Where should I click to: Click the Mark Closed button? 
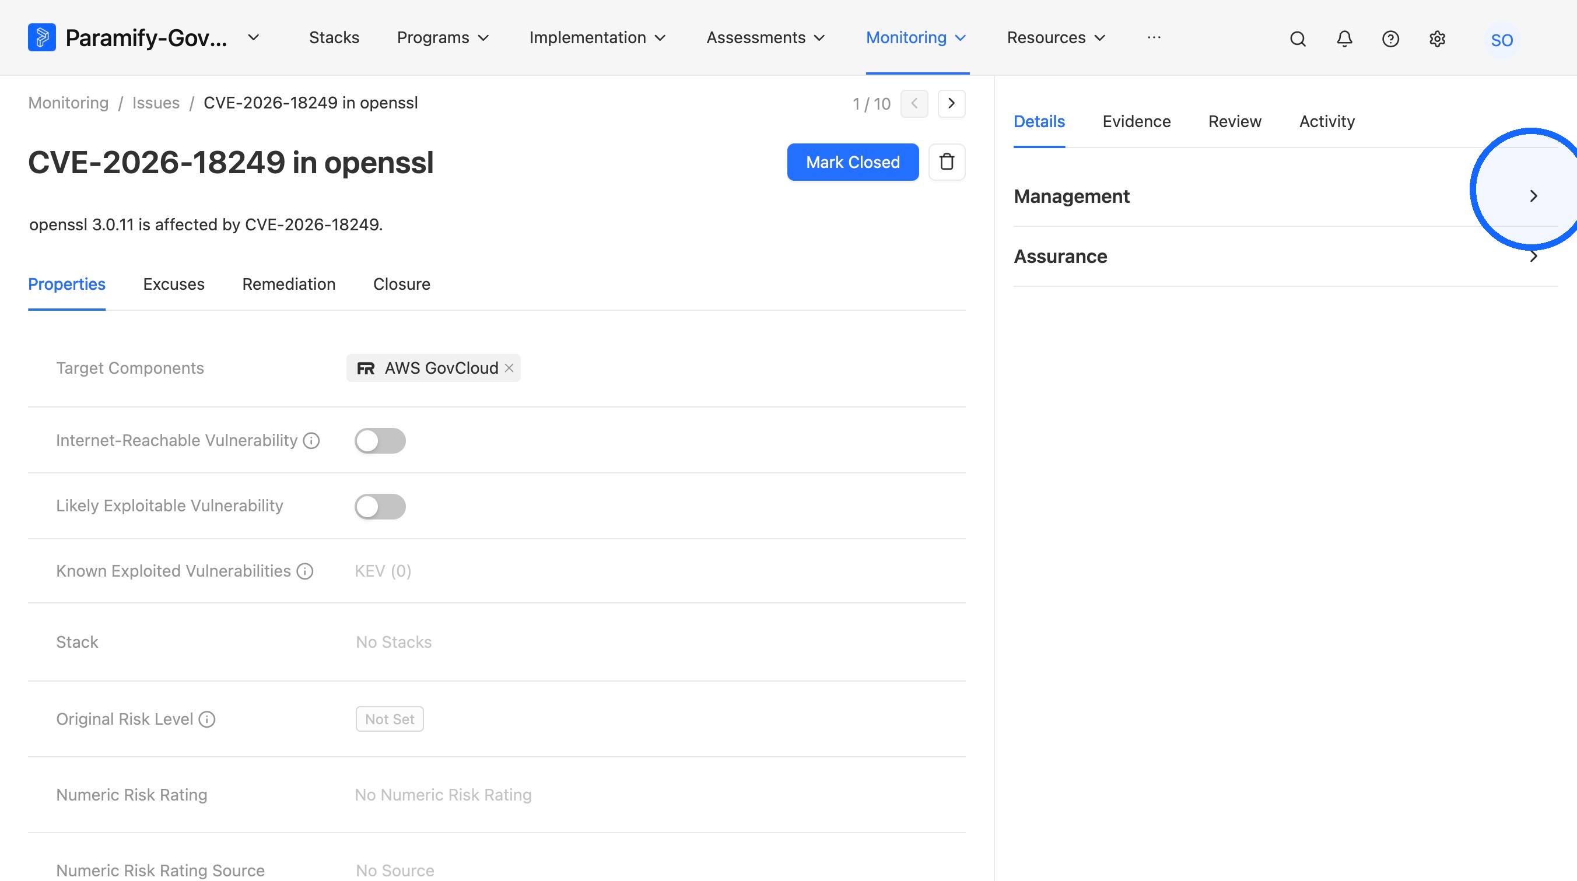pos(853,162)
